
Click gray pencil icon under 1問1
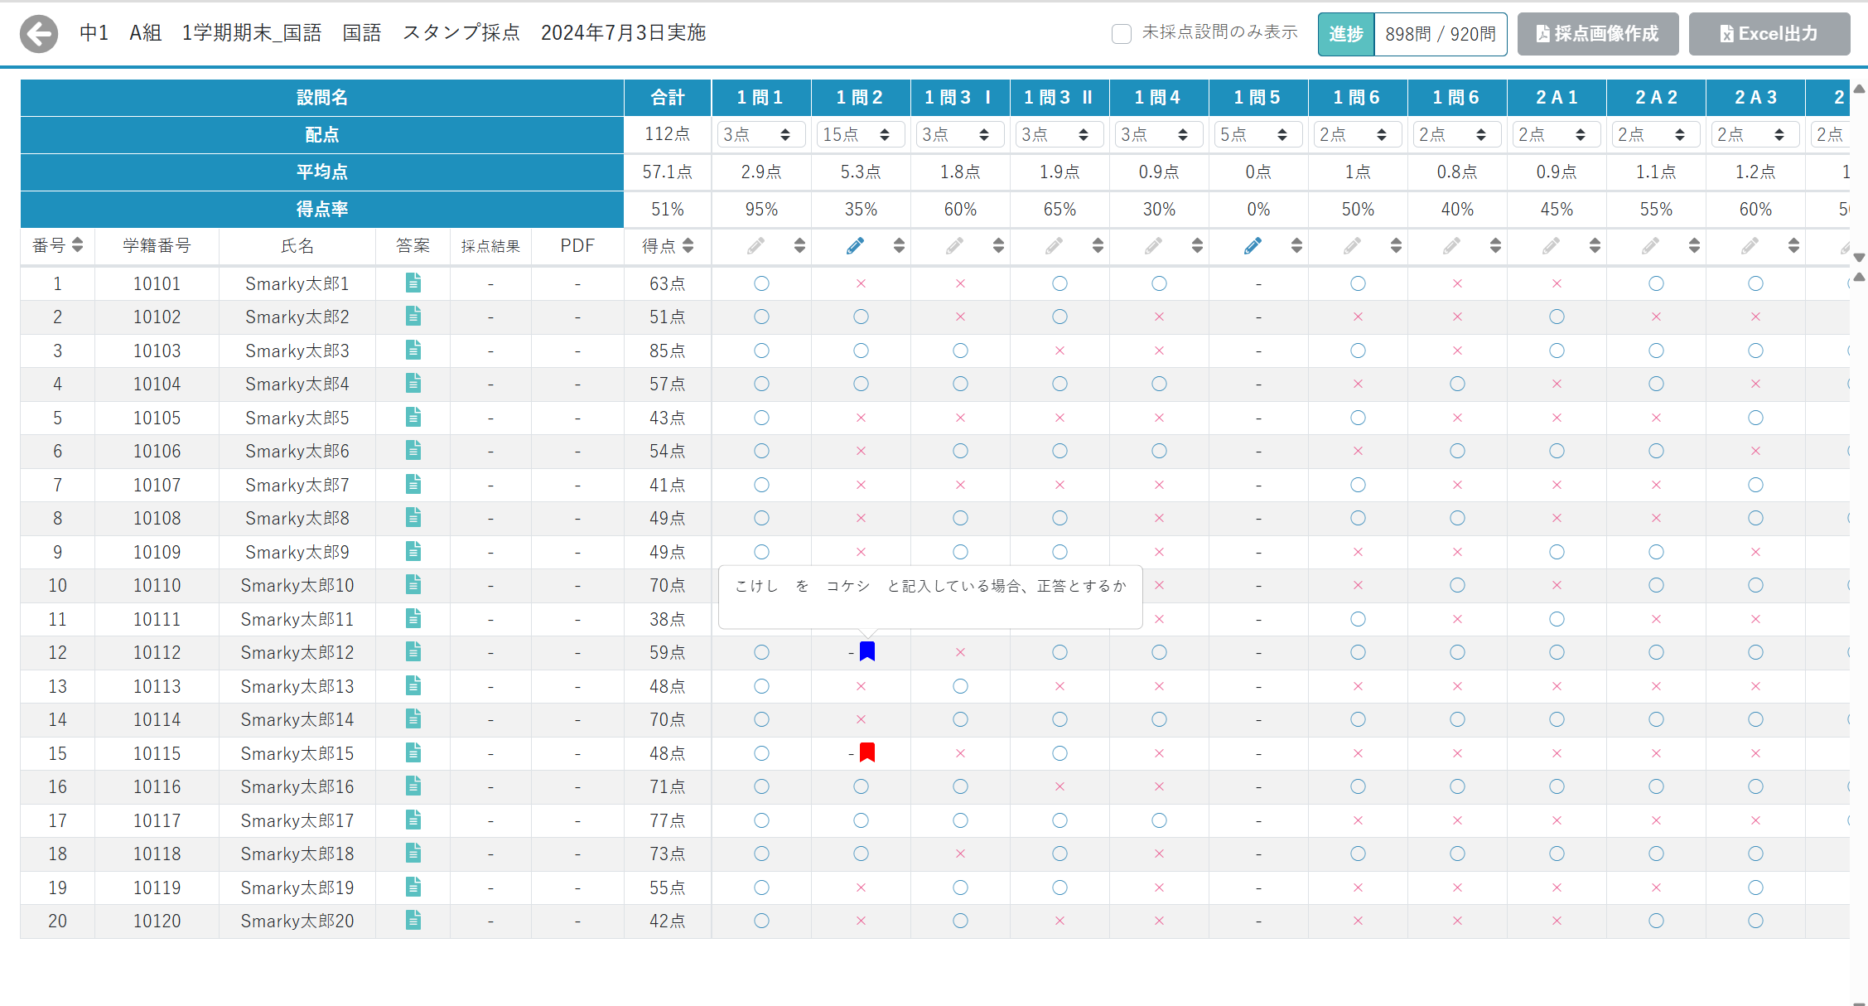(755, 245)
